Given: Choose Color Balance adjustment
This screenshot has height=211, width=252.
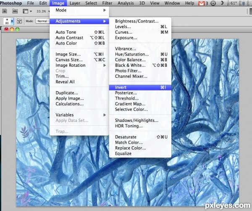Looking at the screenshot, I should point(140,60).
